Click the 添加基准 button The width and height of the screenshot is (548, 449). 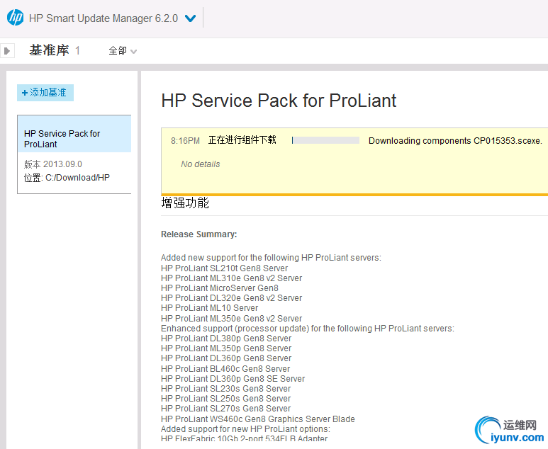45,93
